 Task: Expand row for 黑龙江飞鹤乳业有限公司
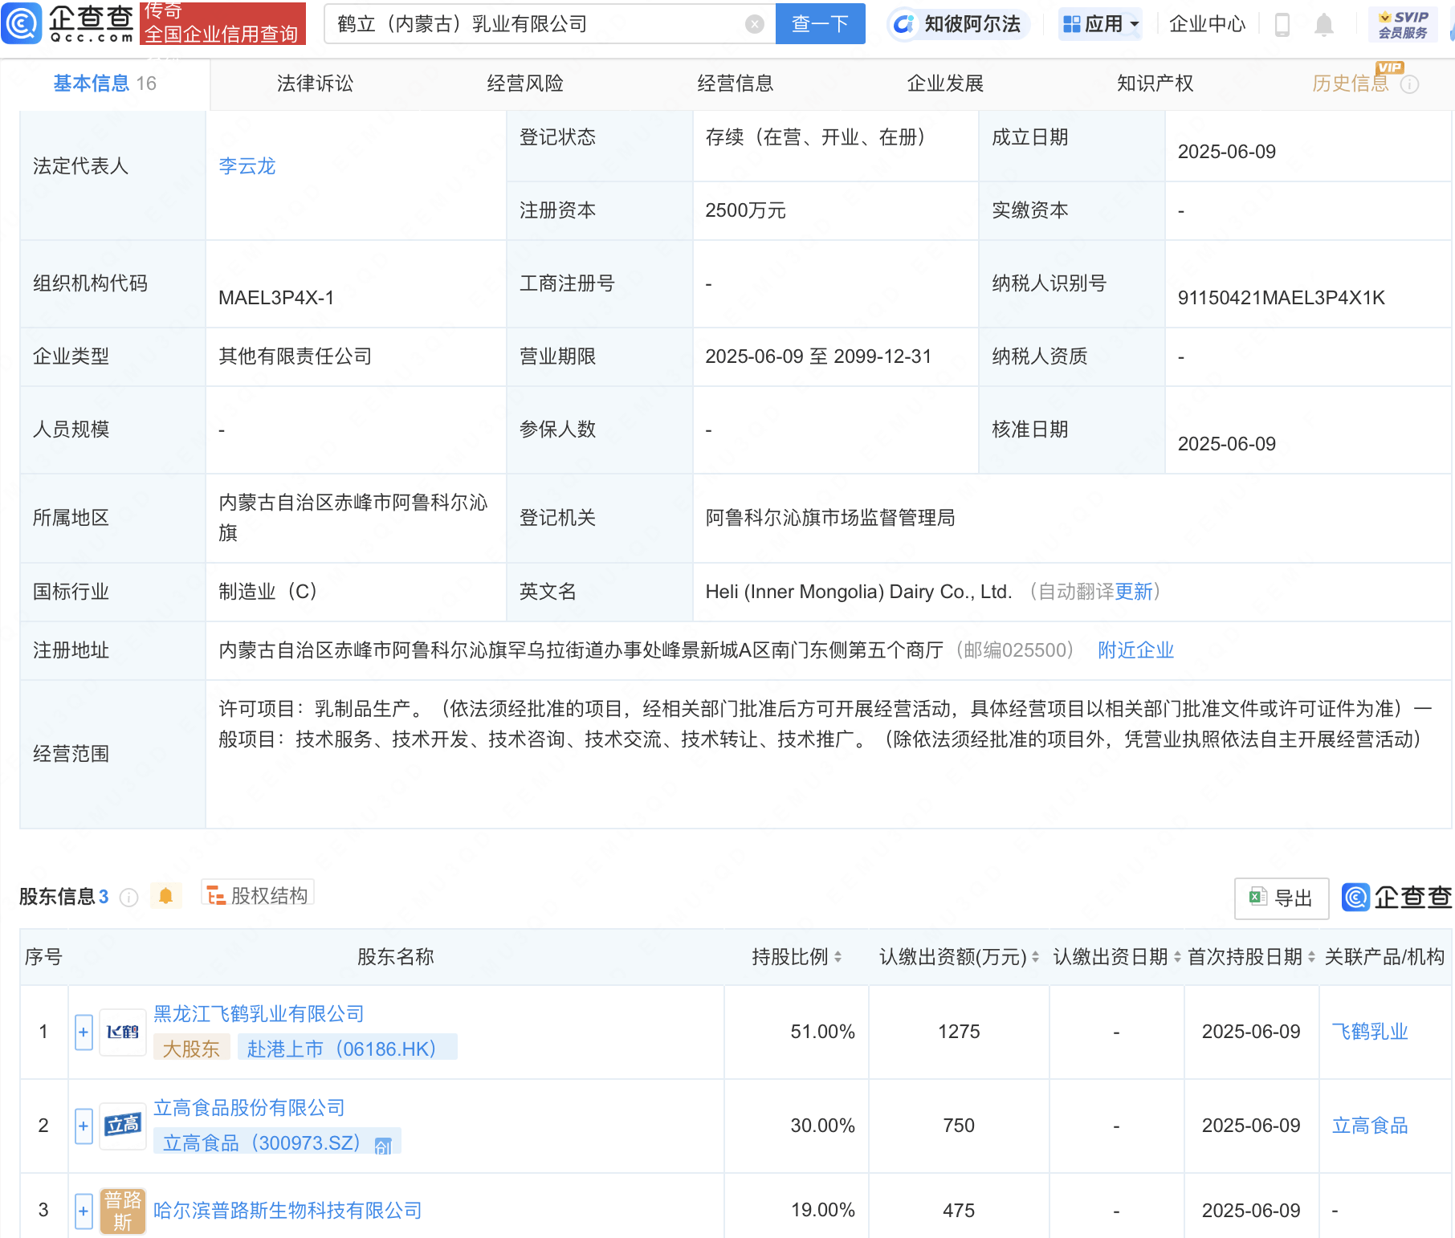(84, 1032)
